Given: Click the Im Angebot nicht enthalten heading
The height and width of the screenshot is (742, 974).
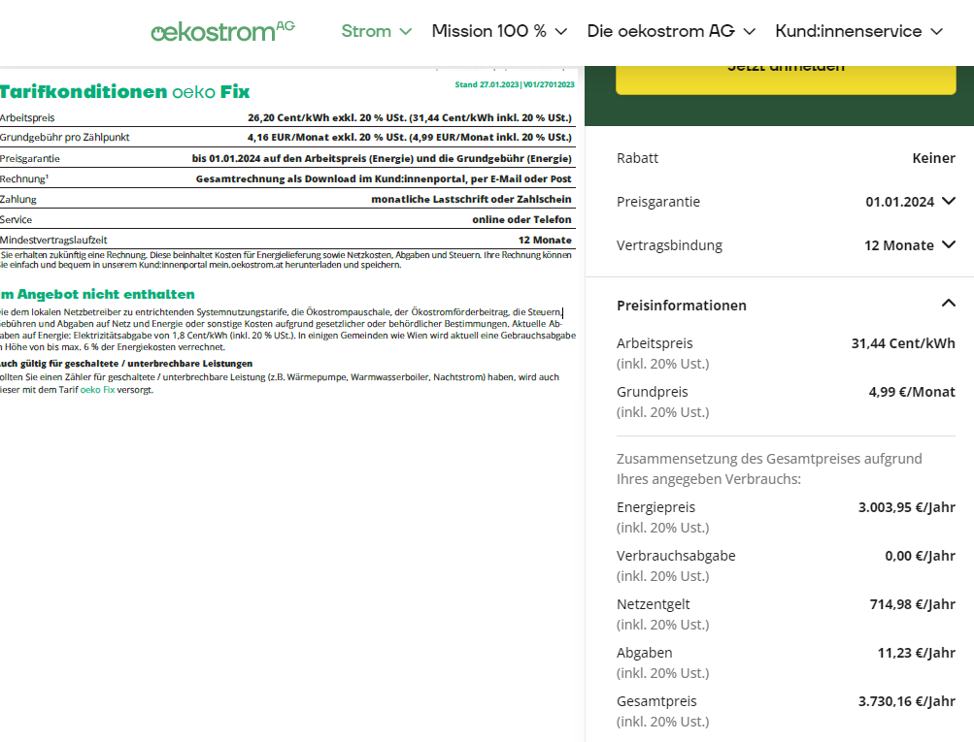Looking at the screenshot, I should pyautogui.click(x=97, y=294).
